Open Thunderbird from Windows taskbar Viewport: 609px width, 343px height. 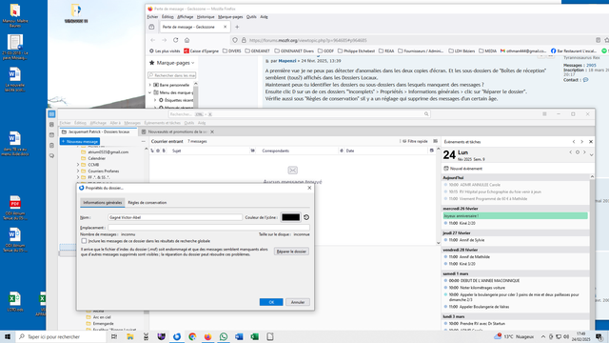177,336
